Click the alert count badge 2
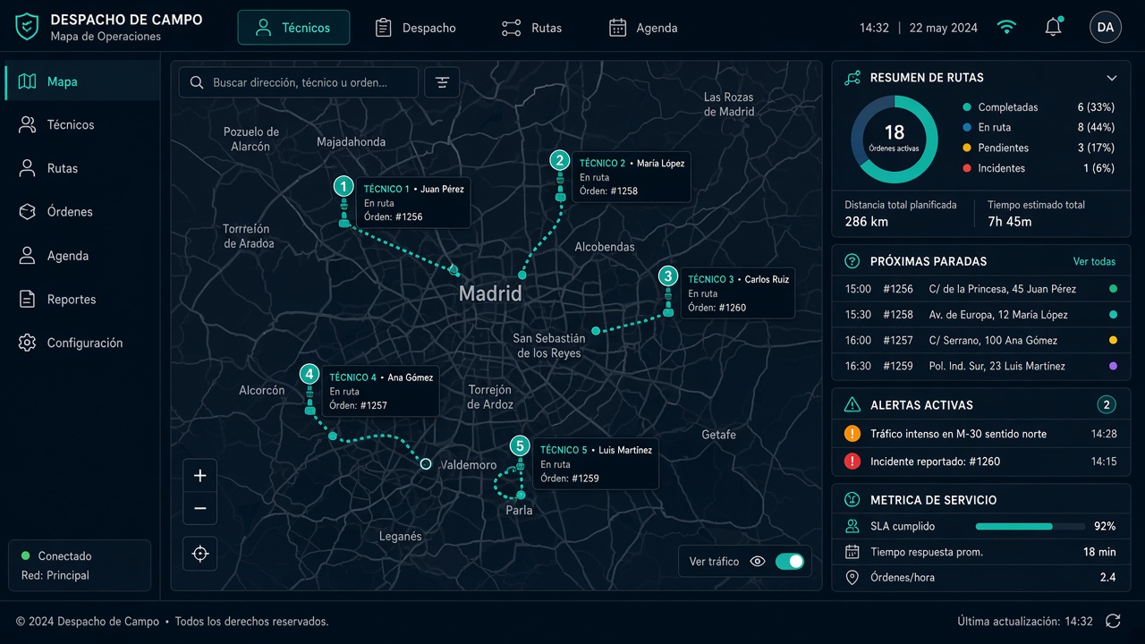Viewport: 1145px width, 644px height. [x=1107, y=405]
